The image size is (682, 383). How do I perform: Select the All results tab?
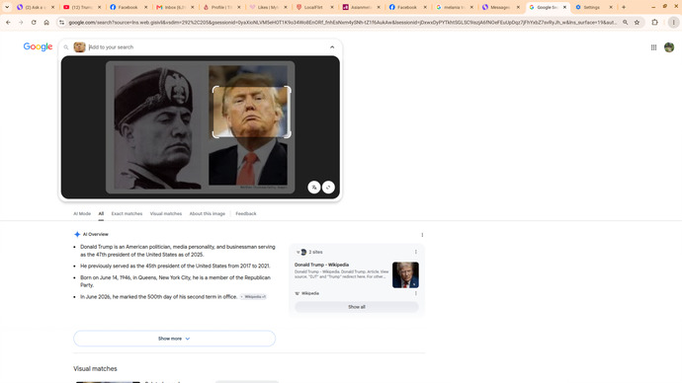click(101, 213)
